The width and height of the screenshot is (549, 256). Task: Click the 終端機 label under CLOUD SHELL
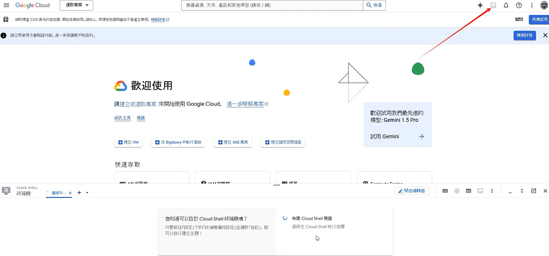[24, 193]
